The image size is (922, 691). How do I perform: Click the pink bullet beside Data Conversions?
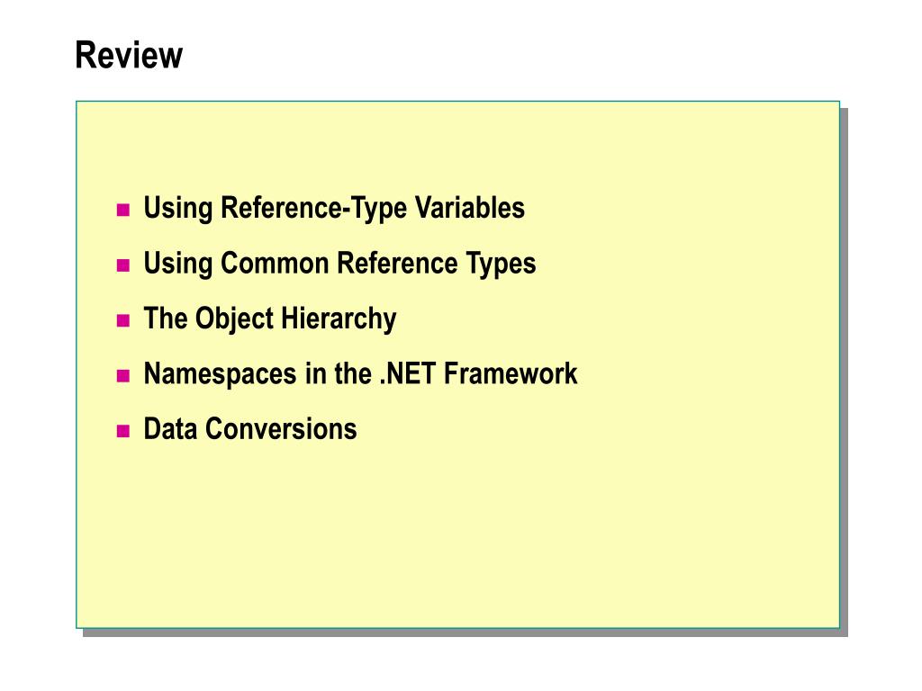[x=122, y=431]
